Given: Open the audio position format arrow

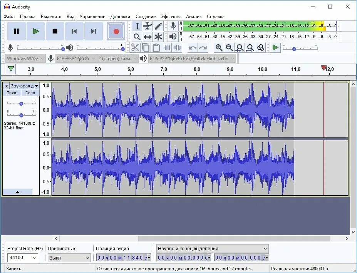Looking at the screenshot, I should click(x=149, y=258).
